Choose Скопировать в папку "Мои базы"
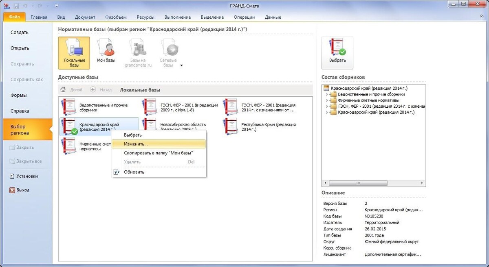 click(159, 153)
